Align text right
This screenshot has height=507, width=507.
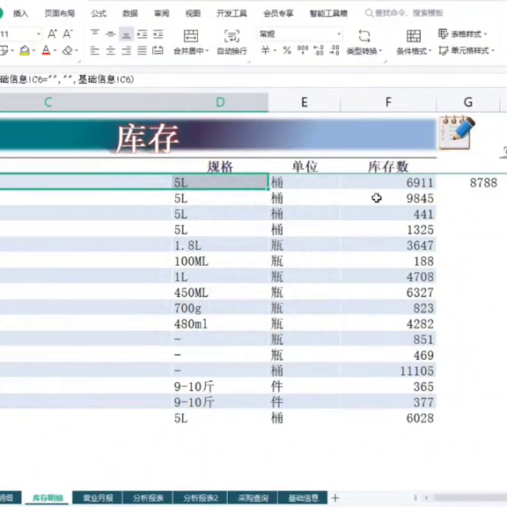coord(127,50)
